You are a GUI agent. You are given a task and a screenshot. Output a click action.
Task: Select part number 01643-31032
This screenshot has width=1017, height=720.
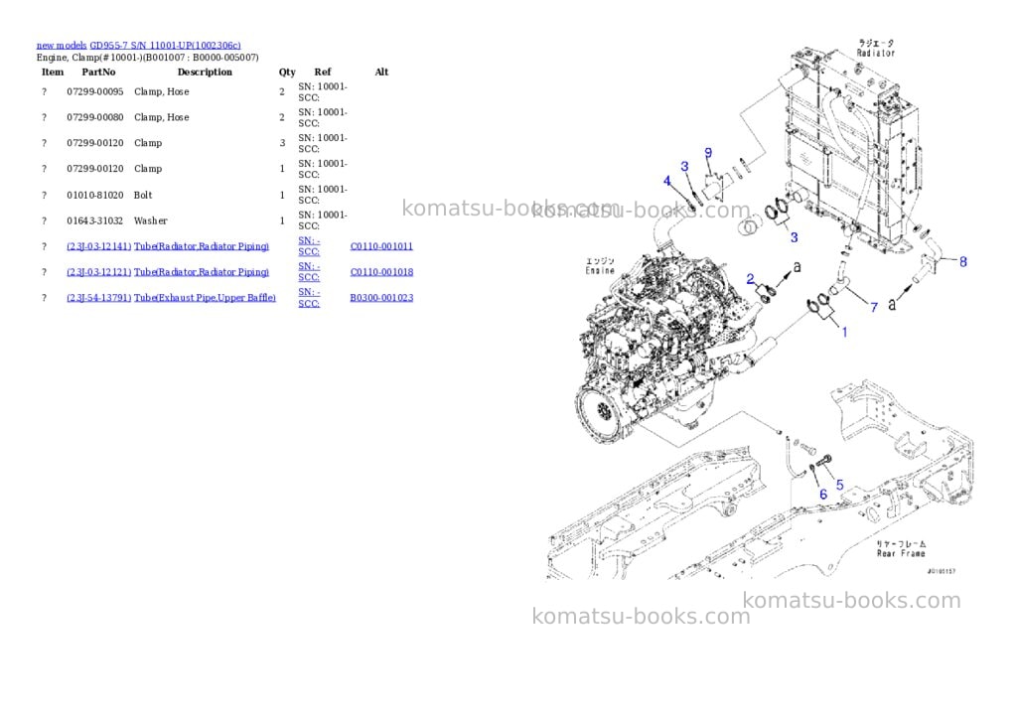coord(94,221)
